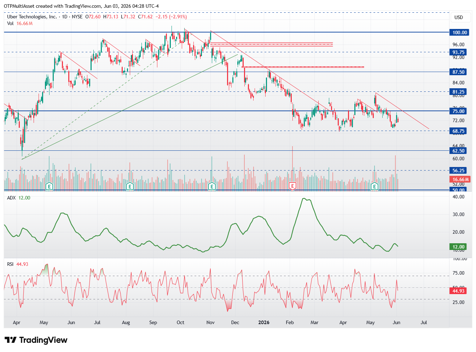Click the earnings marker below May 2026

point(375,186)
